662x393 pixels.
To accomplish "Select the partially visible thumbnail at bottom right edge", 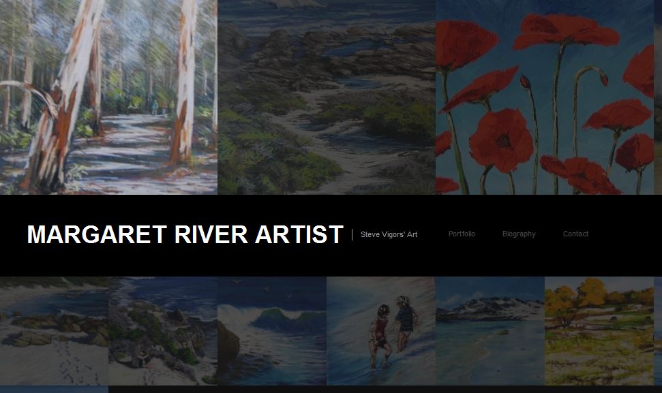I will (x=658, y=331).
